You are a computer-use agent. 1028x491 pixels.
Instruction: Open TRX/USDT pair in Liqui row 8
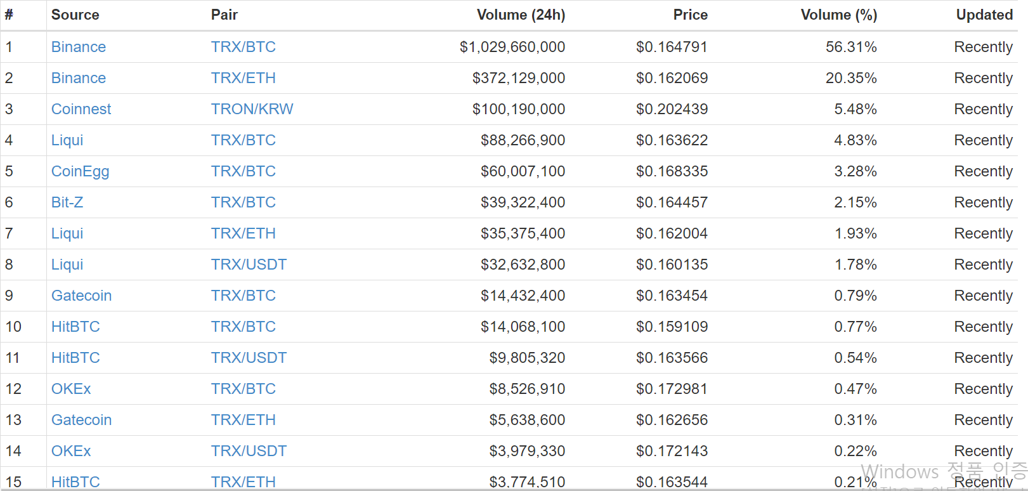click(x=249, y=265)
